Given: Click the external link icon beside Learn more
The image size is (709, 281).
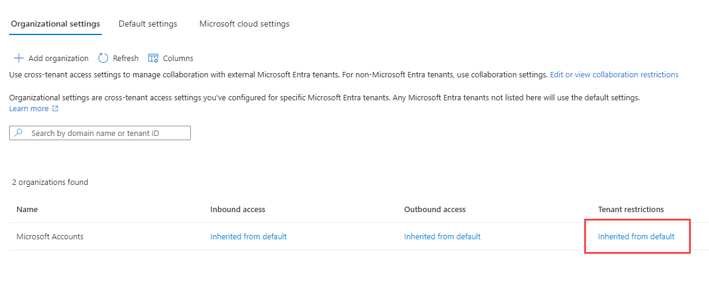Looking at the screenshot, I should pos(55,109).
